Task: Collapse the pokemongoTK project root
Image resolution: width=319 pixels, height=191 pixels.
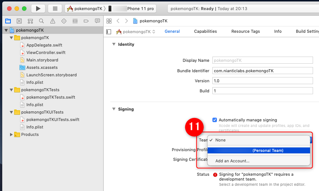Action: 6,30
